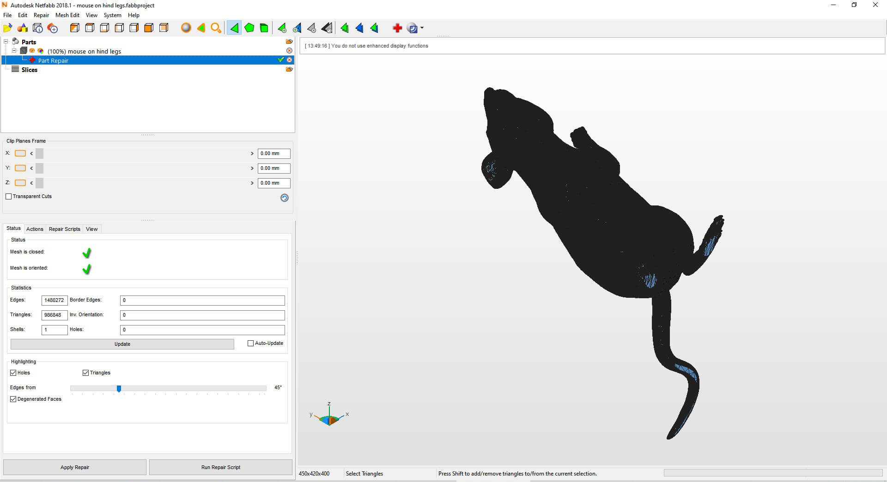Screen dimensions: 887x482
Task: Select the zoom magnifier tool
Action: coord(216,28)
